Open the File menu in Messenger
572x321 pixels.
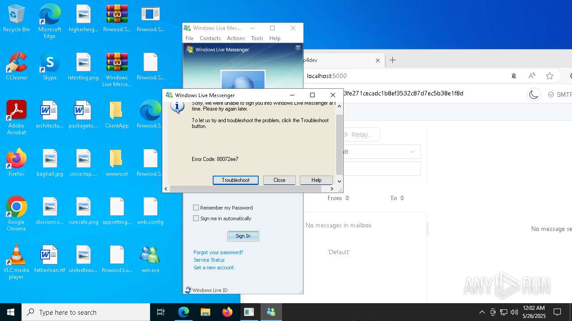tap(189, 38)
